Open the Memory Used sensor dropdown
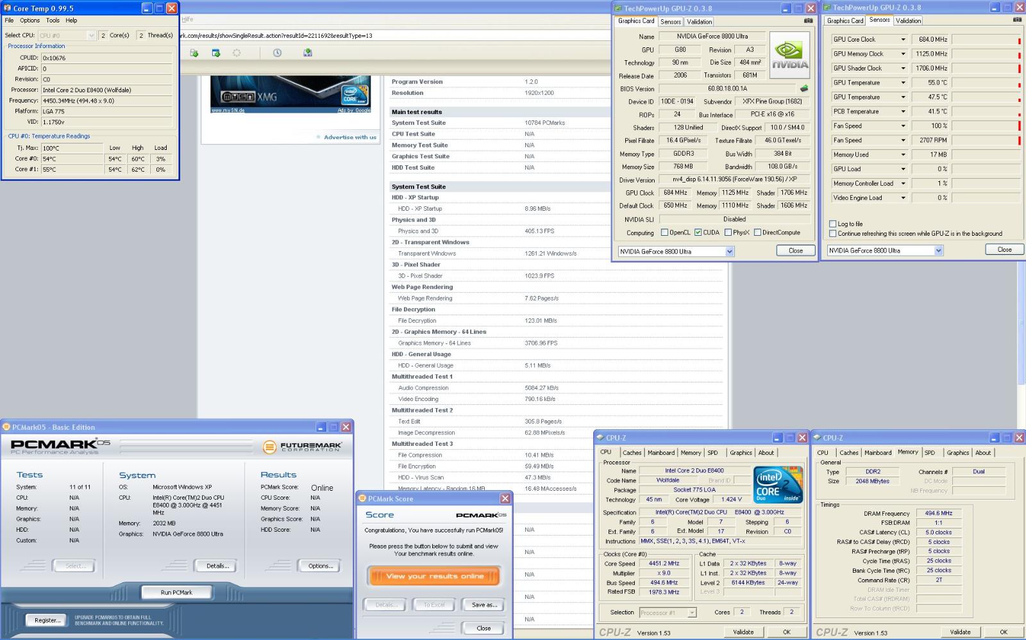Screen dimensions: 1026x640 (x=903, y=154)
